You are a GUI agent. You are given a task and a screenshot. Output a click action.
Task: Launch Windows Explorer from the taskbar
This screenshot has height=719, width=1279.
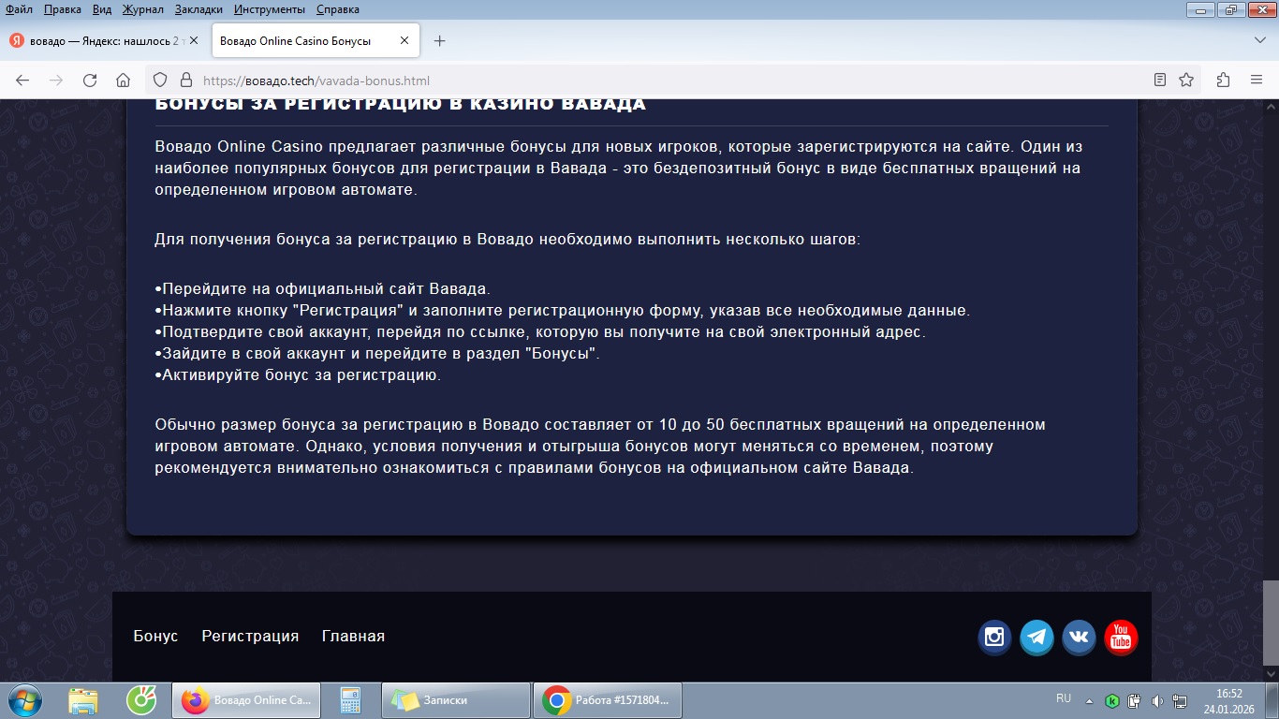[x=83, y=700]
